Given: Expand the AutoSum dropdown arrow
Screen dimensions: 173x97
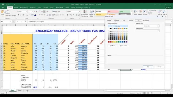Looking at the screenshot, I should tap(157, 11).
